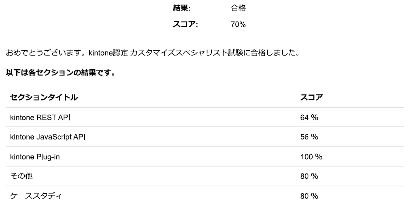Click the overall 70% score value
Image resolution: width=411 pixels, height=214 pixels.
coord(238,25)
